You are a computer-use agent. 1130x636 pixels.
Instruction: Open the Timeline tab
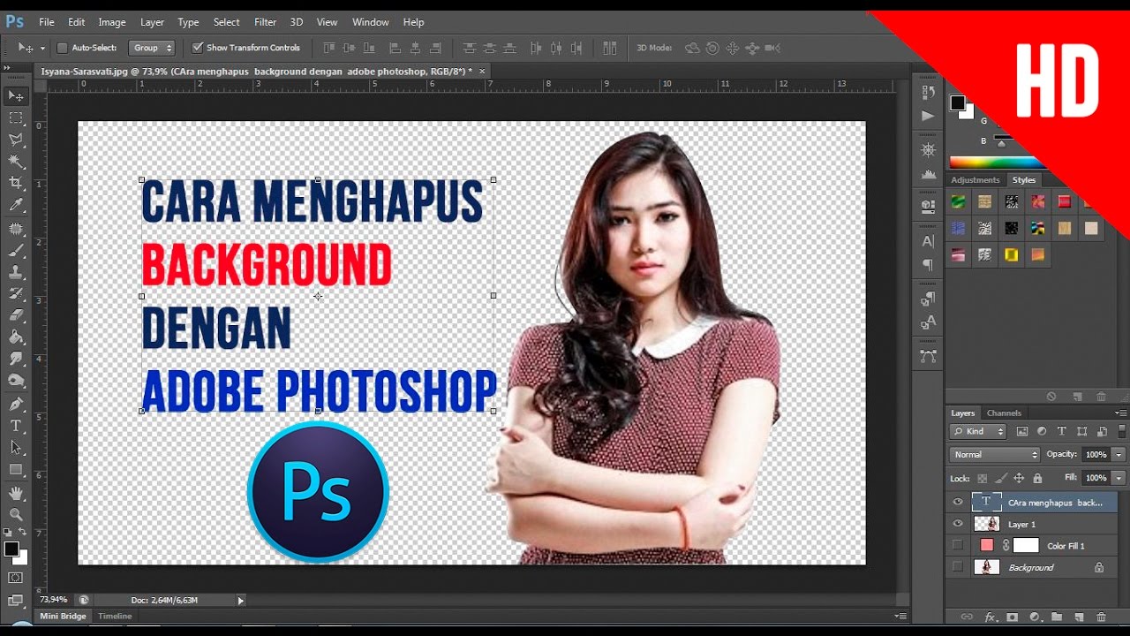115,616
